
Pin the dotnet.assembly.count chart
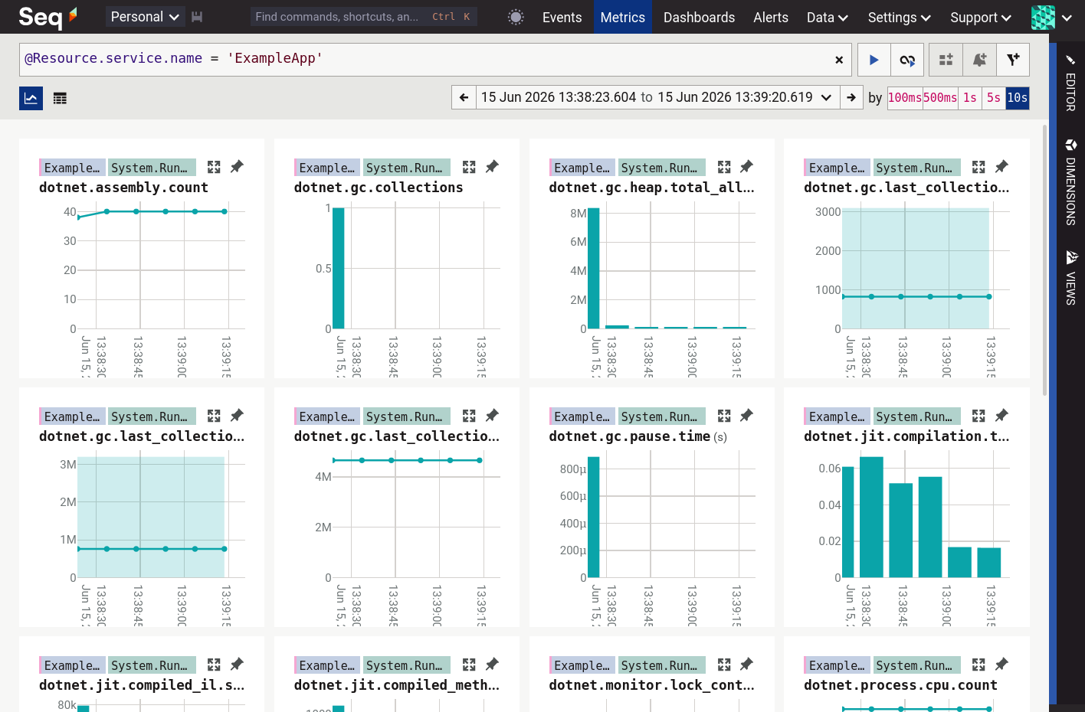(237, 166)
